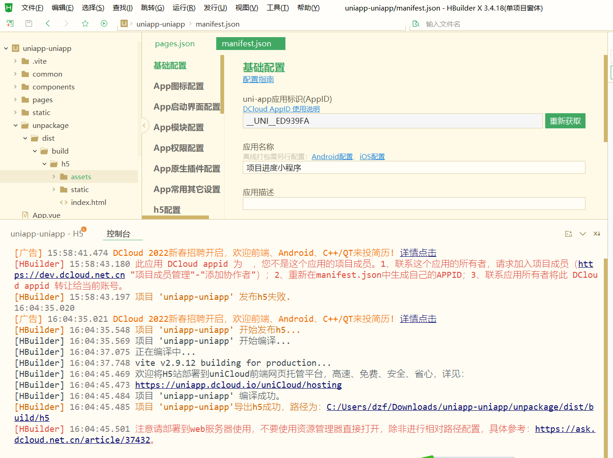Click the App.vue file icon
Screen dimensions: 613x458
coord(26,215)
